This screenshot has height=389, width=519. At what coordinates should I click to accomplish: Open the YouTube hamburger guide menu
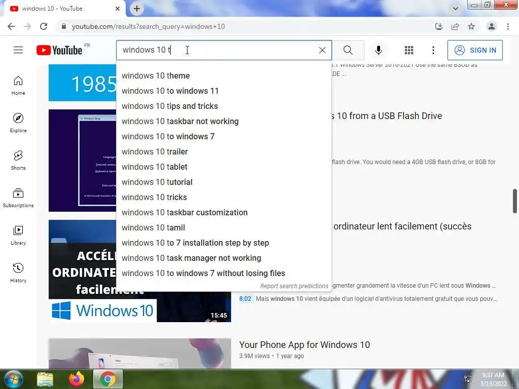(x=18, y=50)
